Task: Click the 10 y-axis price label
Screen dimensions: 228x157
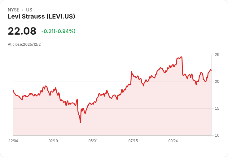Action: coord(217,135)
